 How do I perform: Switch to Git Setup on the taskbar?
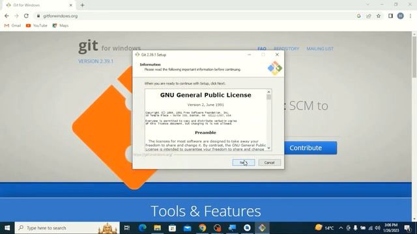262,228
